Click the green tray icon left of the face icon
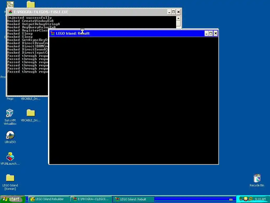The image size is (270, 203). tap(241, 199)
